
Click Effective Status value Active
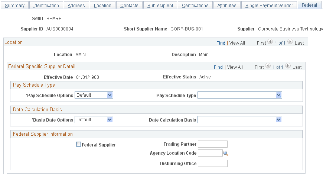pos(205,77)
